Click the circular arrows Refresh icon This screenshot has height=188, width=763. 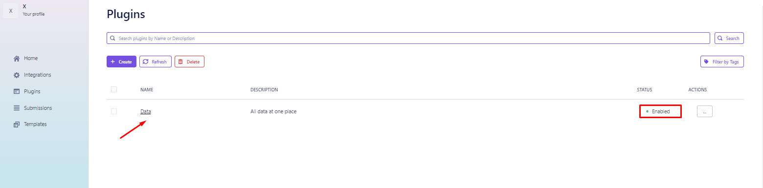click(145, 62)
